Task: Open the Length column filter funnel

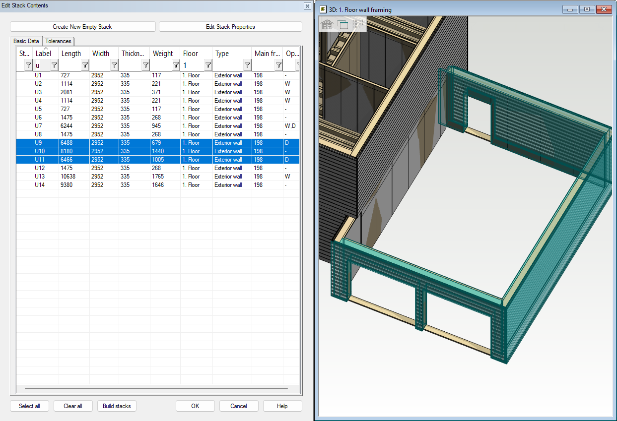Action: point(85,65)
